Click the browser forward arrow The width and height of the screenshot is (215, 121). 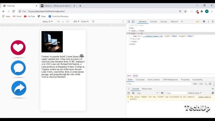click(8, 11)
